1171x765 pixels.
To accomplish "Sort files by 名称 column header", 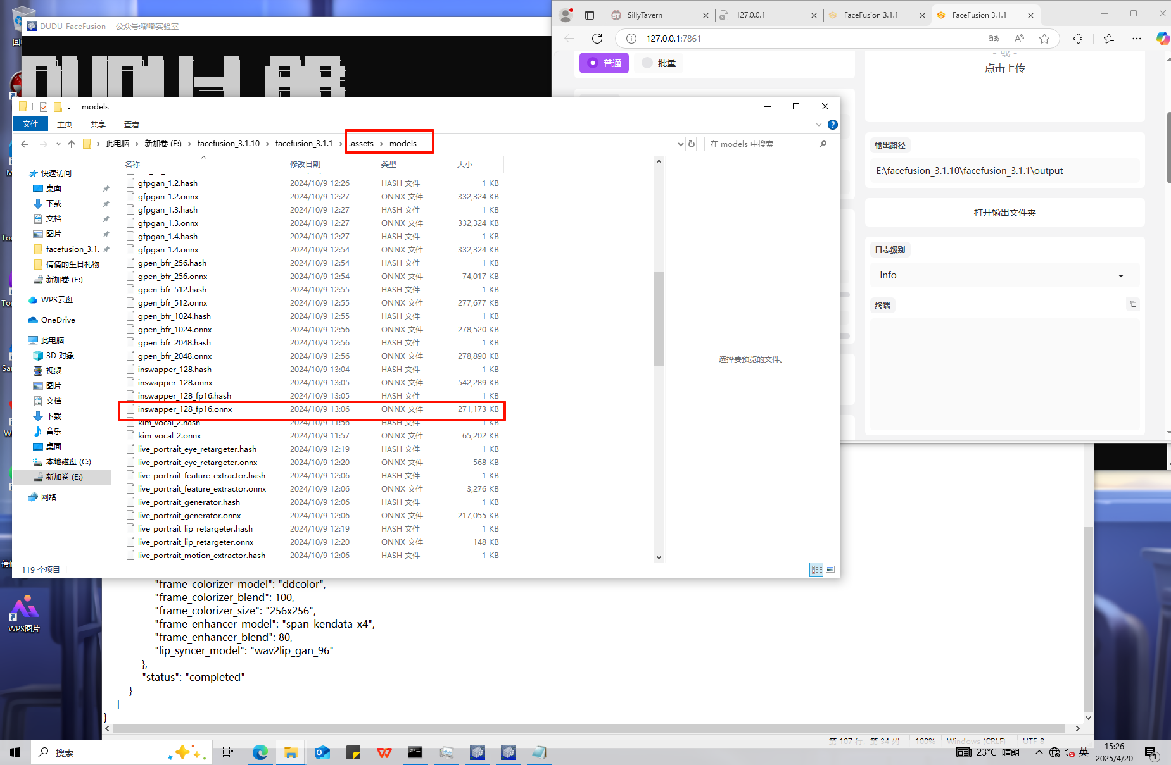I will (x=203, y=165).
